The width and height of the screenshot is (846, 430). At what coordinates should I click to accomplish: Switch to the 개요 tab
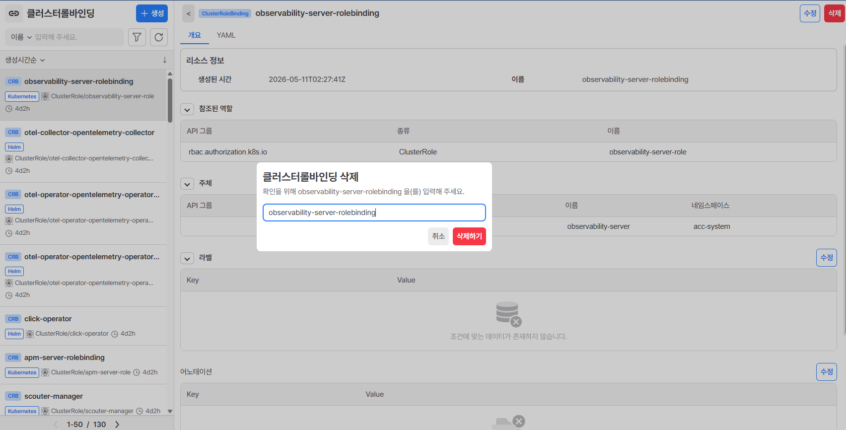pyautogui.click(x=195, y=35)
